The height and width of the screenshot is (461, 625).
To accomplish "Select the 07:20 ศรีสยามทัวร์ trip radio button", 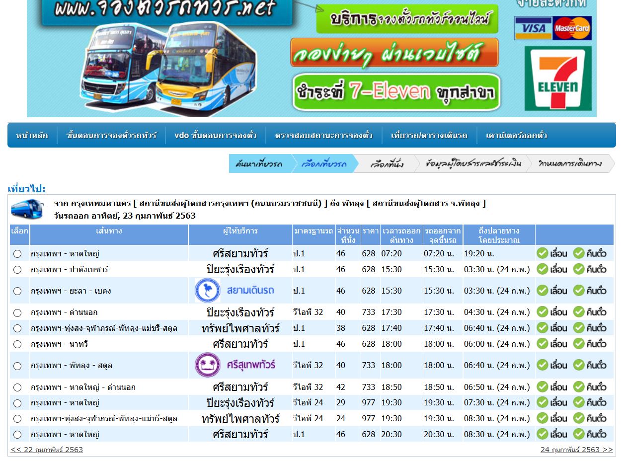I will point(17,254).
